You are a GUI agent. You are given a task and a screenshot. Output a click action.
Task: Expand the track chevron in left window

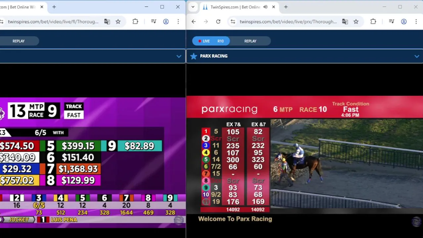pyautogui.click(x=179, y=56)
